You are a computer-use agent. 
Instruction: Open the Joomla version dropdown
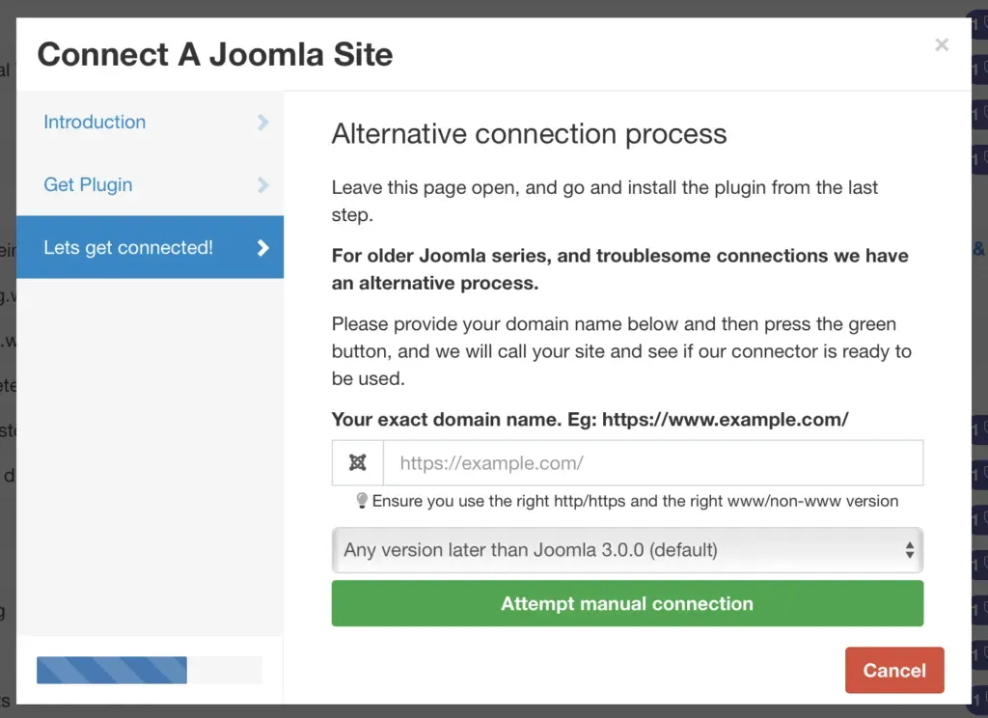[x=627, y=549]
